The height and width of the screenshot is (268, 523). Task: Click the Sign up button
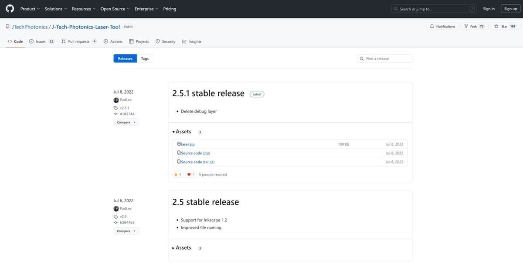point(510,9)
